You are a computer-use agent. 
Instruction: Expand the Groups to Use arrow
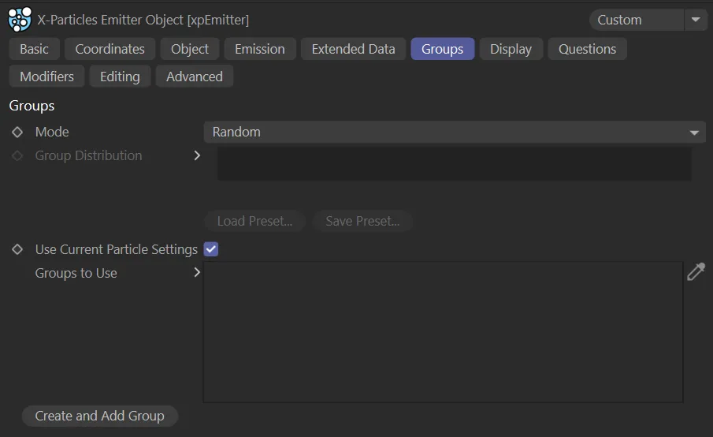[197, 273]
